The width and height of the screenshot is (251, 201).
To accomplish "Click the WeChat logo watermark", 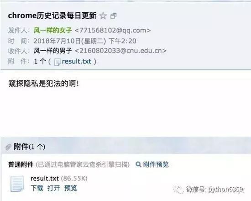I will coord(178,190).
